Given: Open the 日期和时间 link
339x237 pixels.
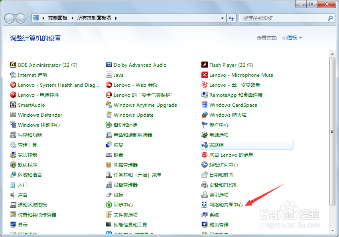Looking at the screenshot, I should (x=221, y=175).
